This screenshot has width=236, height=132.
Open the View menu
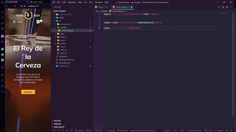coord(80,2)
